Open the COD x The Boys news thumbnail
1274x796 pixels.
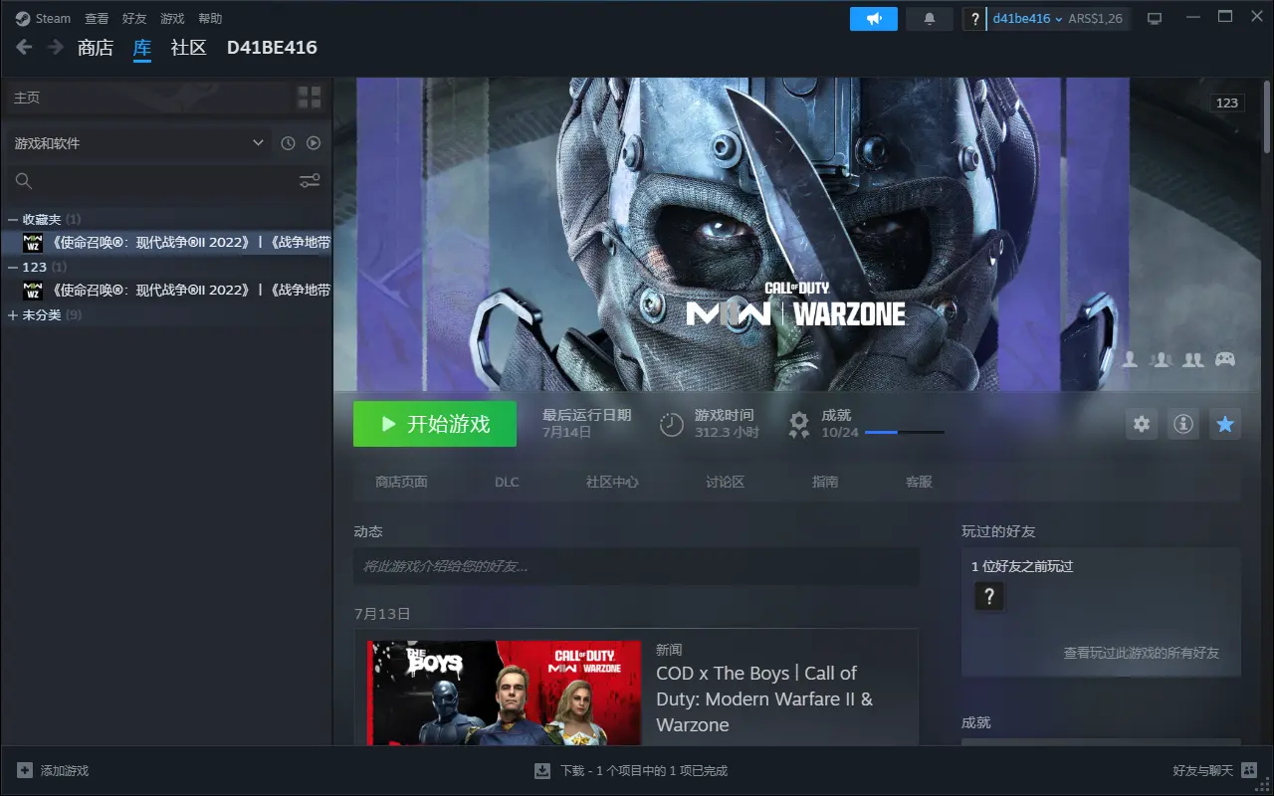coord(505,694)
